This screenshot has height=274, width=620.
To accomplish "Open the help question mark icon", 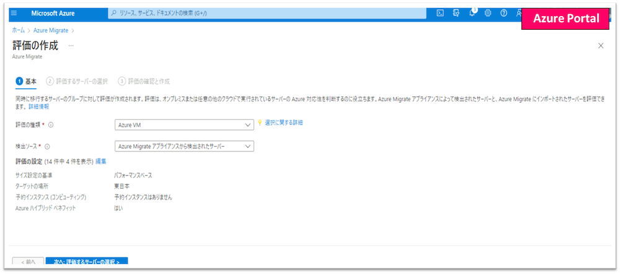I will pos(503,13).
